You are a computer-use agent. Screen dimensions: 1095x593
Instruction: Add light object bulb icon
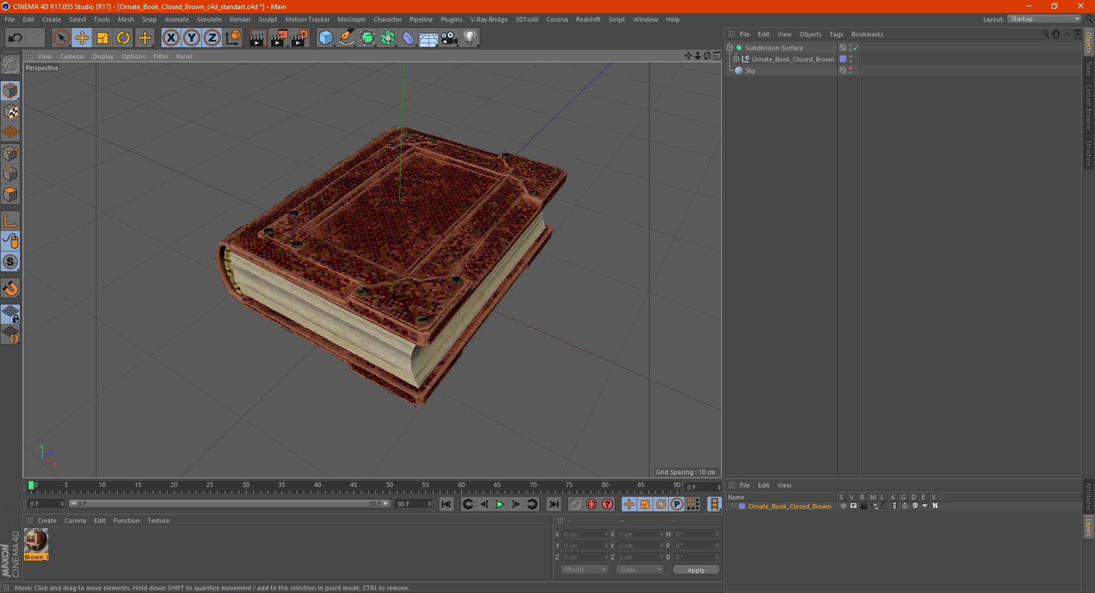coord(470,38)
